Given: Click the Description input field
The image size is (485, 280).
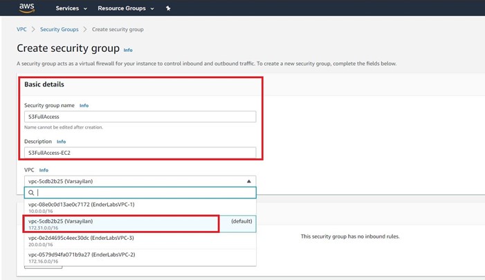Looking at the screenshot, I should click(140, 153).
